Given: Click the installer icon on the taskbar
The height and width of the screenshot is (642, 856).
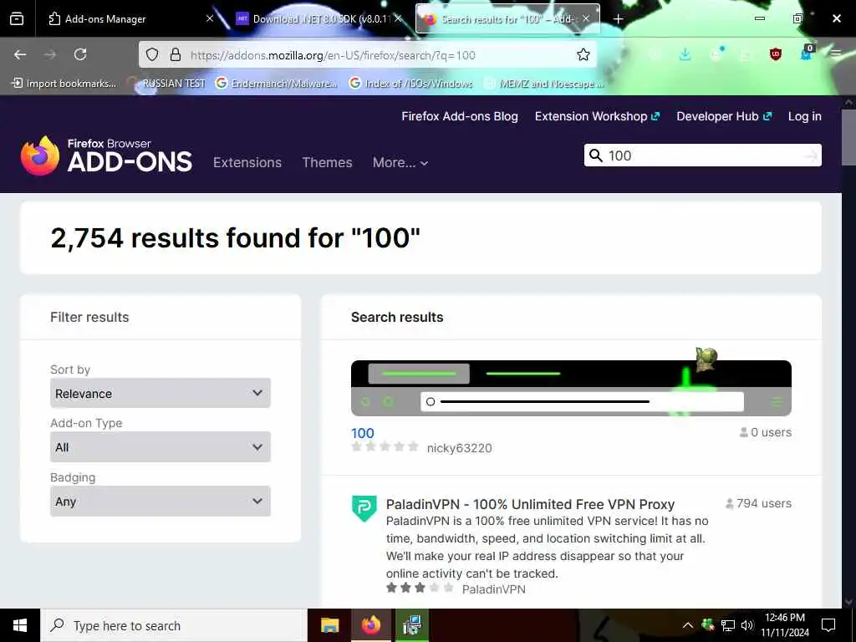Looking at the screenshot, I should click(412, 625).
